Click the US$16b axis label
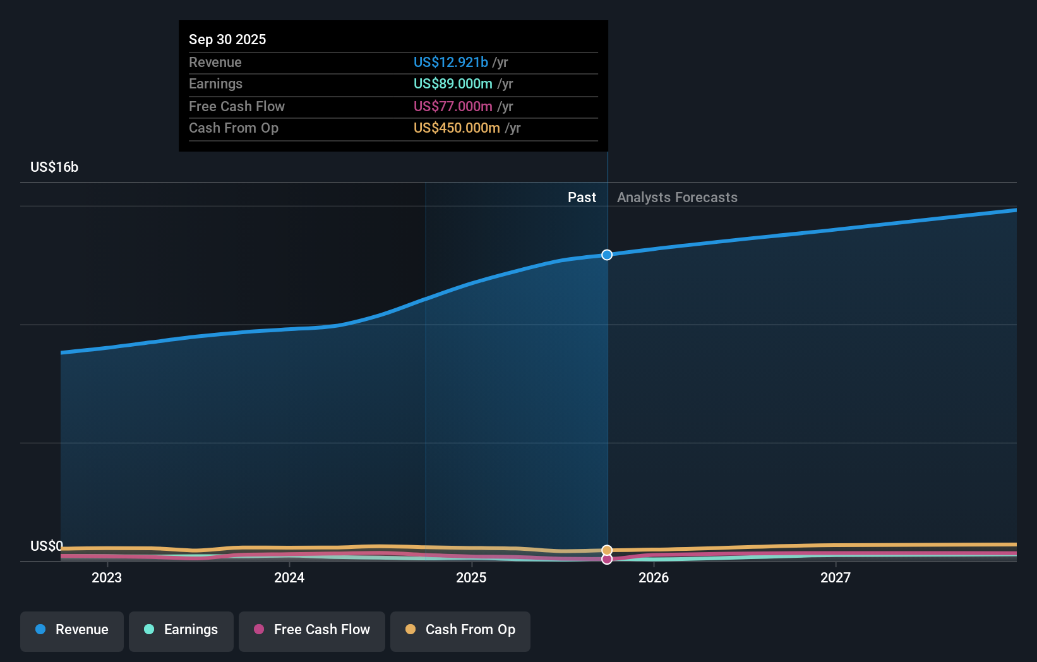The height and width of the screenshot is (662, 1037). click(x=54, y=167)
